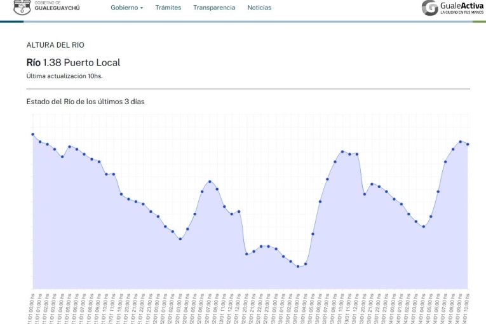
Task: Click the 'ALTURA DEL RIO' section title
Action: [55, 45]
